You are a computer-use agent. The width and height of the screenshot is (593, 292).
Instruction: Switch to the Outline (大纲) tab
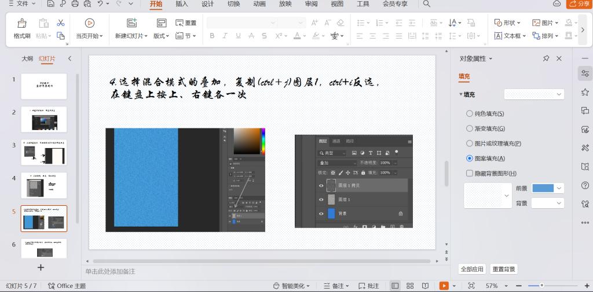pos(27,58)
